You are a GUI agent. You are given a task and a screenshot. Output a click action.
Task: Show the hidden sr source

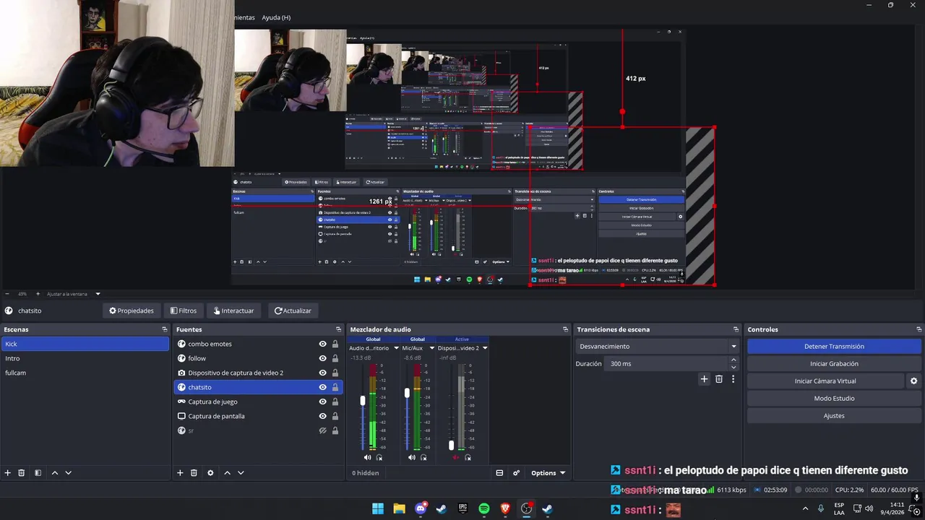(322, 430)
